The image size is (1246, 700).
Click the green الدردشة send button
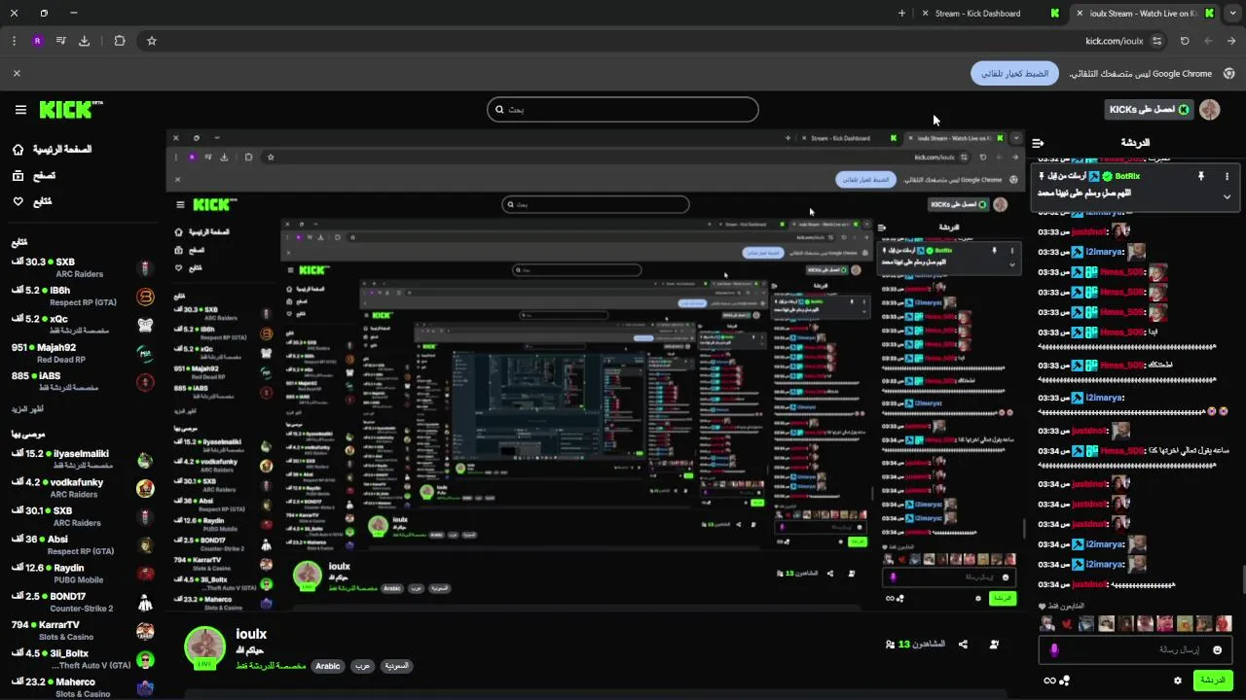coord(1213,681)
